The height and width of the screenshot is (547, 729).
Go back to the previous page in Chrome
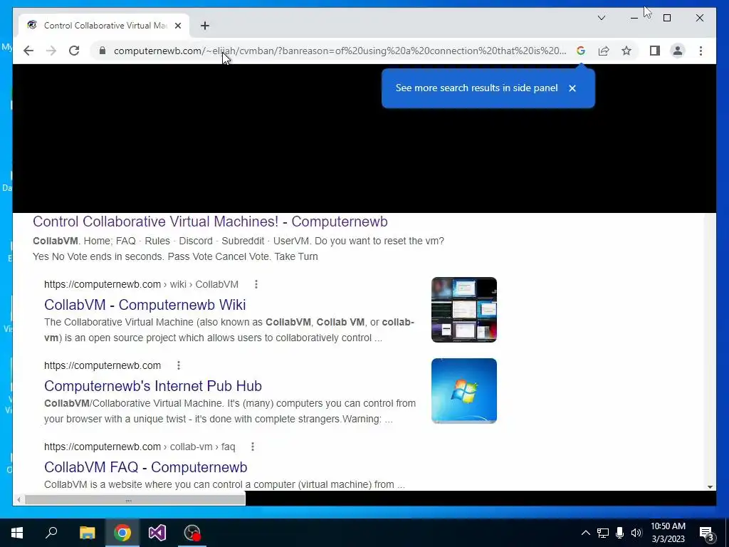(x=28, y=51)
